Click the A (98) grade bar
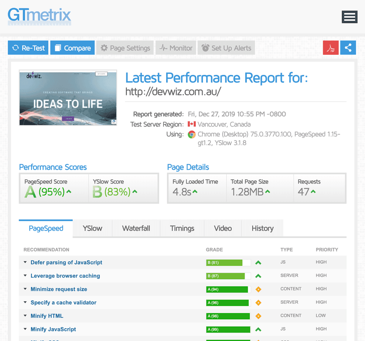 click(229, 316)
